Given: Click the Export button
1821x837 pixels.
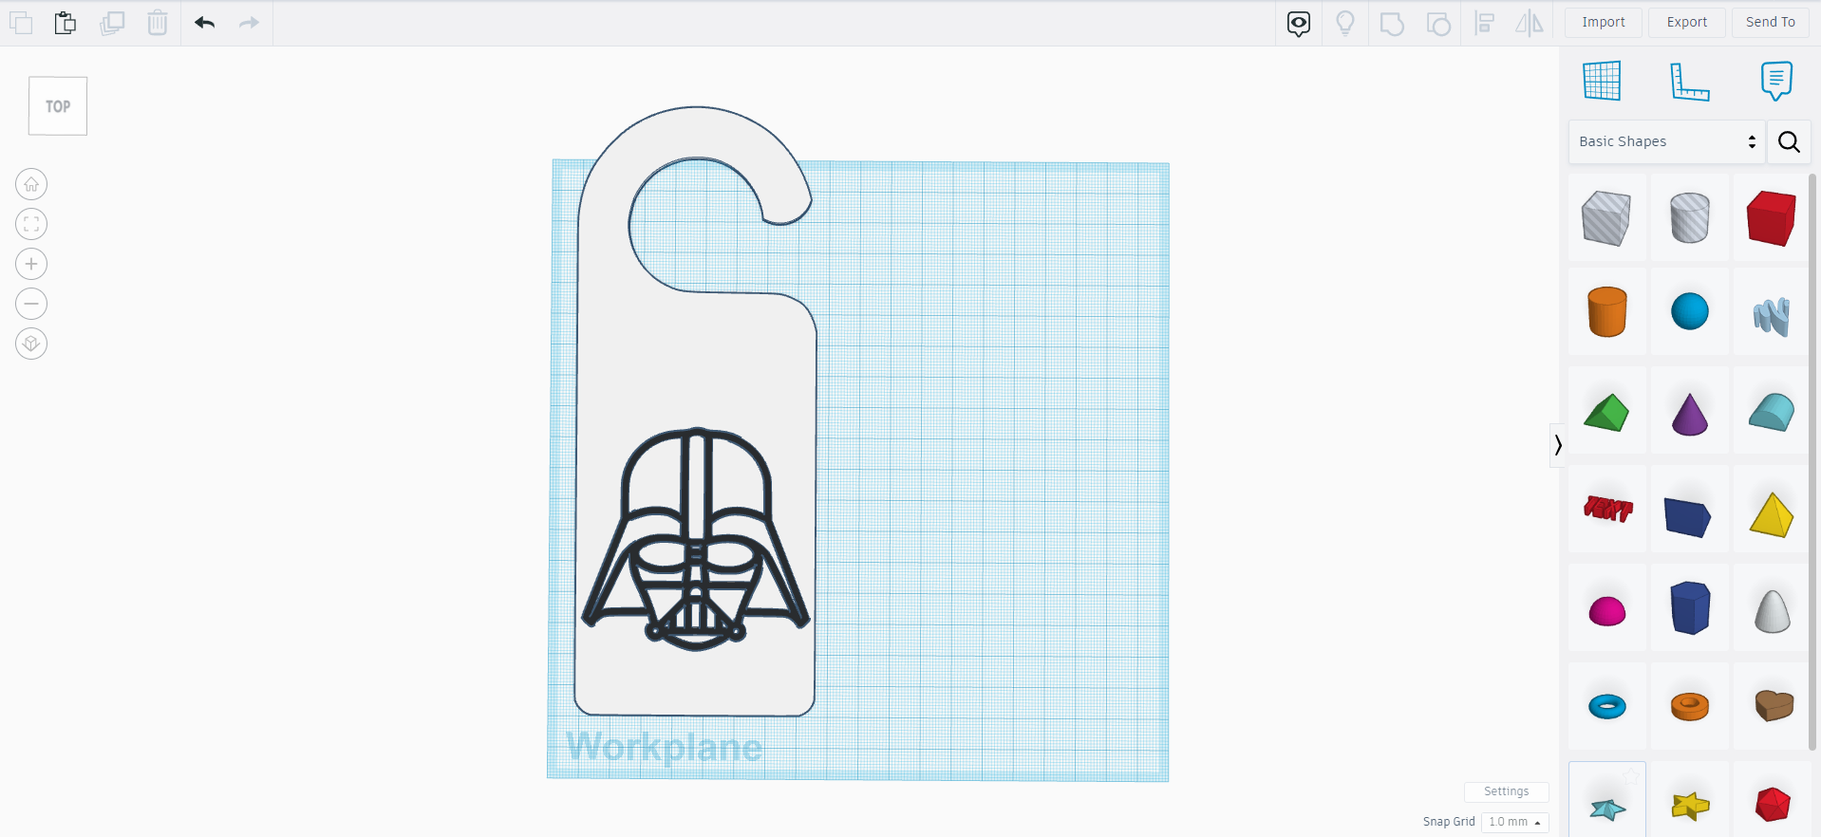Looking at the screenshot, I should point(1687,22).
